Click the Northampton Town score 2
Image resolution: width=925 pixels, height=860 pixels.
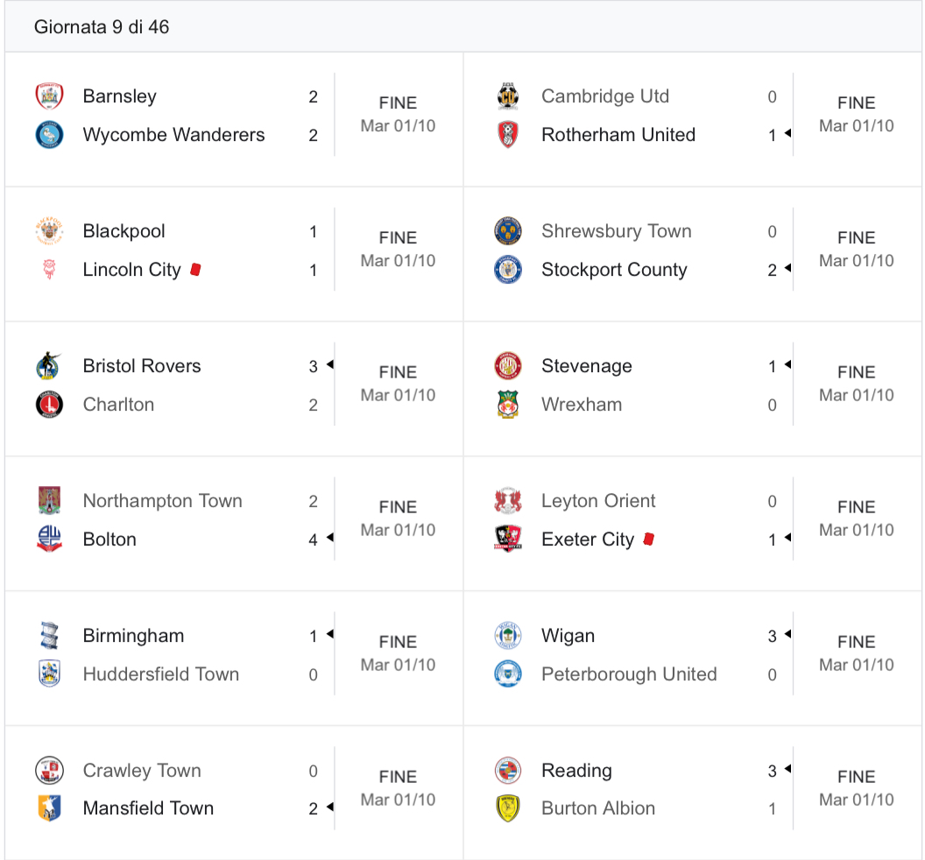coord(314,501)
